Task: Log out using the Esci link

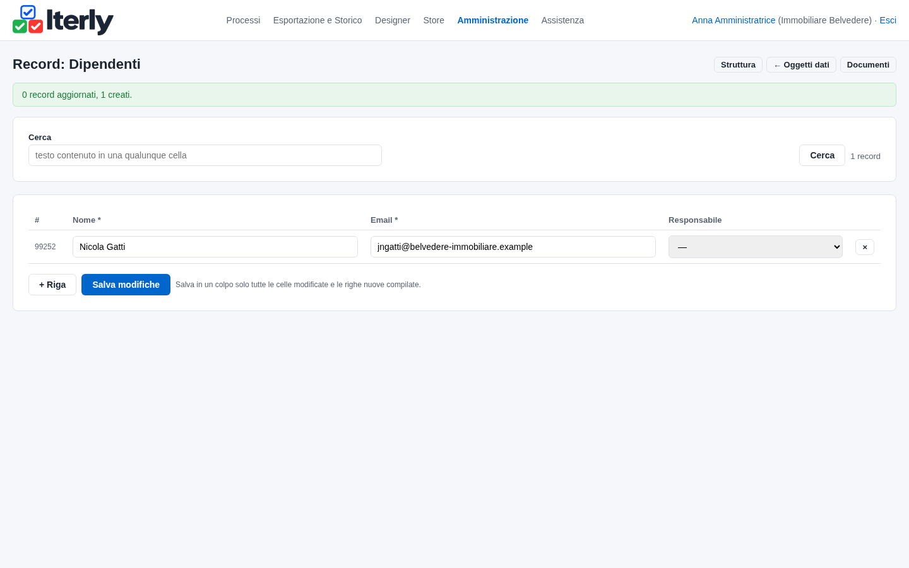Action: 888,20
